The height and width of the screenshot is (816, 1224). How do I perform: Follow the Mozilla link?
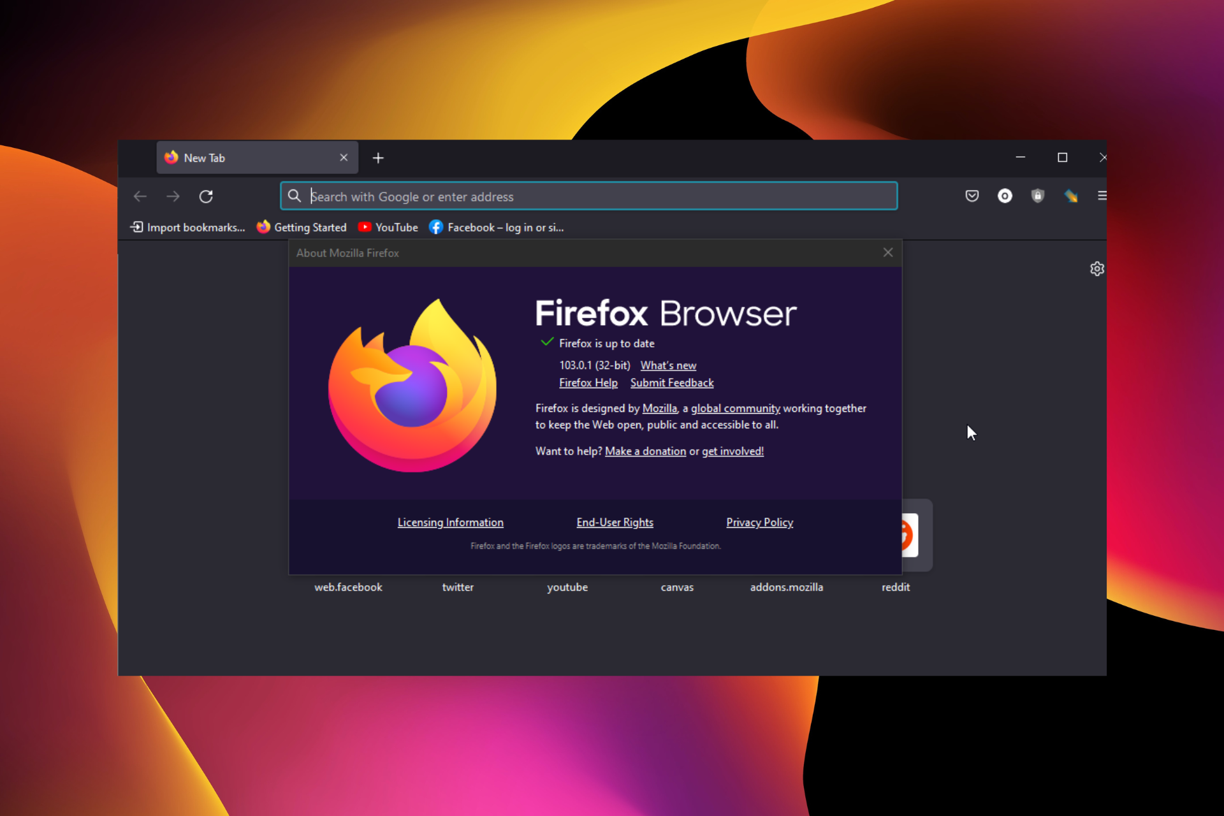(660, 408)
